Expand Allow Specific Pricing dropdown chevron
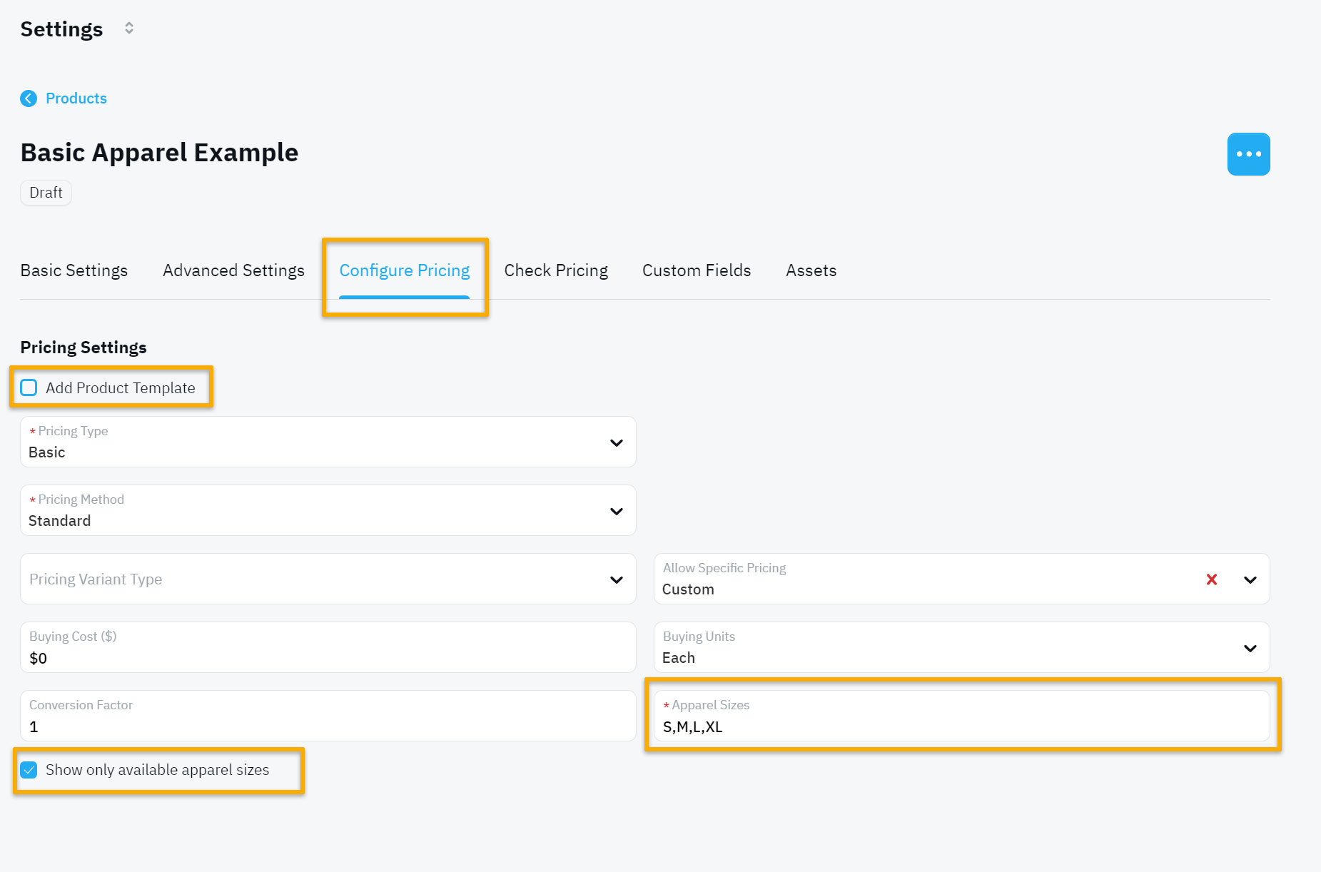 click(x=1250, y=579)
